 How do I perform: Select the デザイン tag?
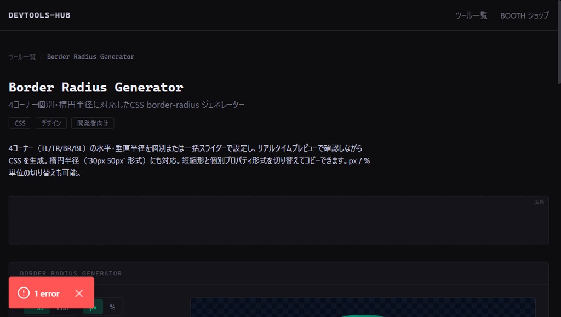click(51, 123)
